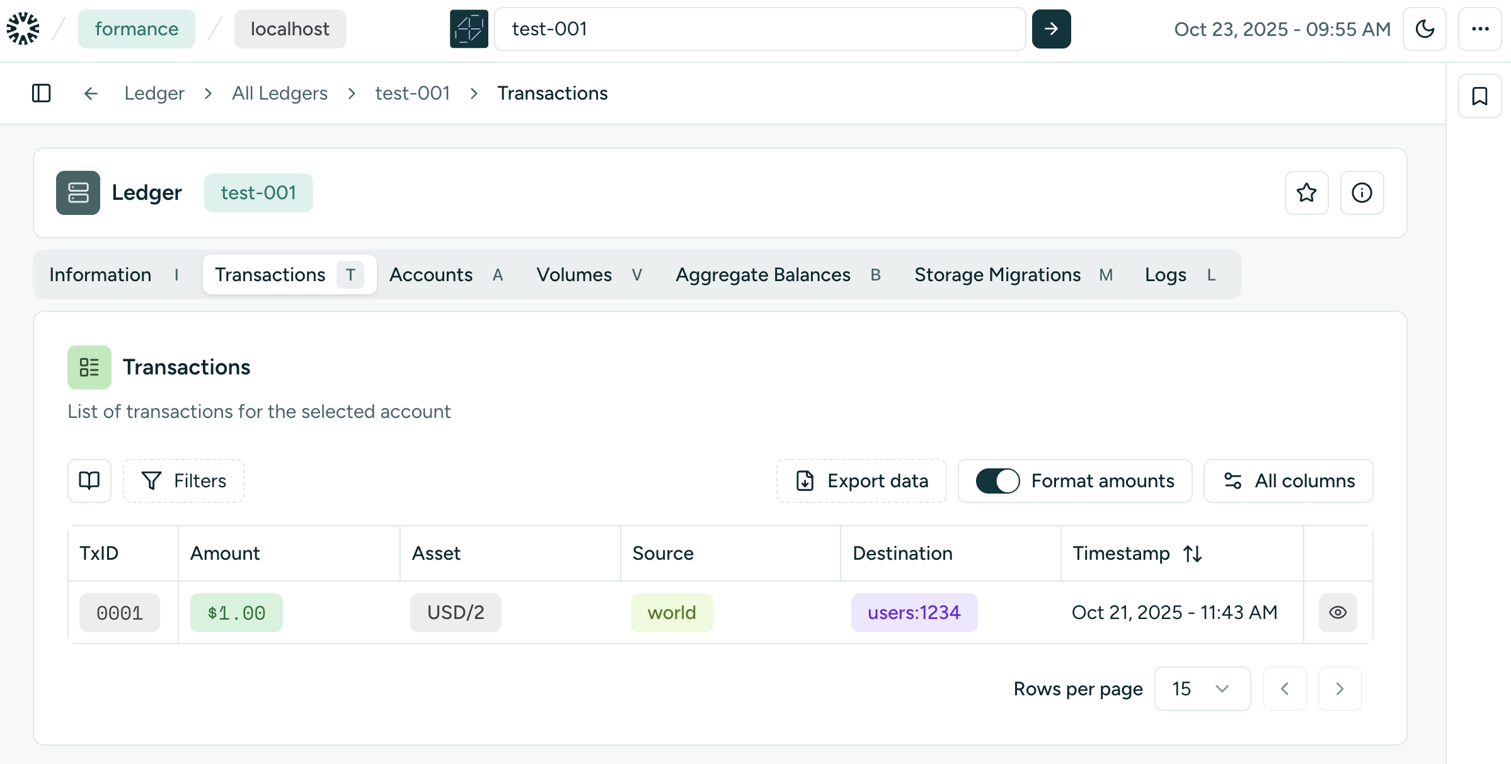Open ledger info icon
Viewport: 1511px width, 764px height.
(1362, 193)
